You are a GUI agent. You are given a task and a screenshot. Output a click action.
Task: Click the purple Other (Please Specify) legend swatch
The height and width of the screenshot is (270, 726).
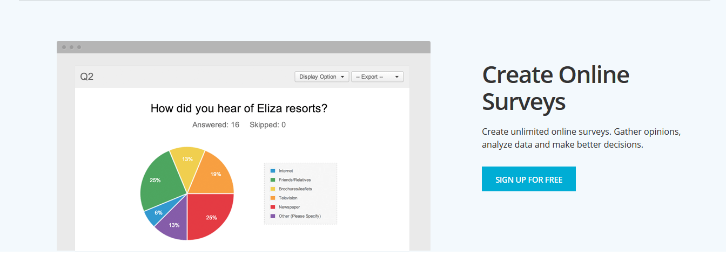(x=273, y=216)
